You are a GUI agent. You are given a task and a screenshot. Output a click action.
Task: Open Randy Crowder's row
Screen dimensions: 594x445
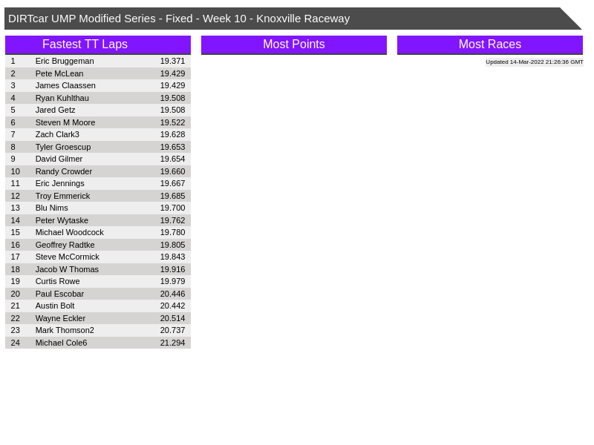click(x=63, y=171)
